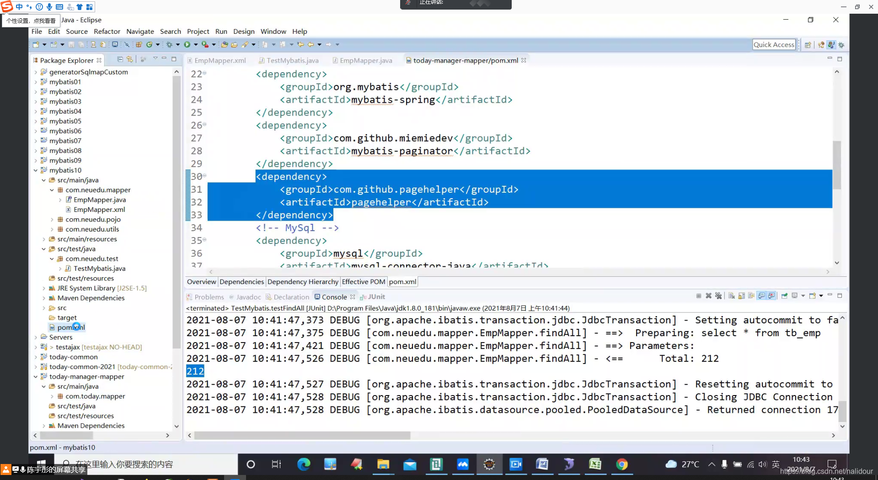Toggle Scroll Lock in Console toolbar
878x480 pixels.
tap(742, 296)
